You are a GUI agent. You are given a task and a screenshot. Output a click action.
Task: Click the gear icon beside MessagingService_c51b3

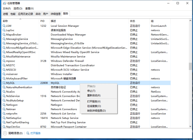tap(4, 43)
